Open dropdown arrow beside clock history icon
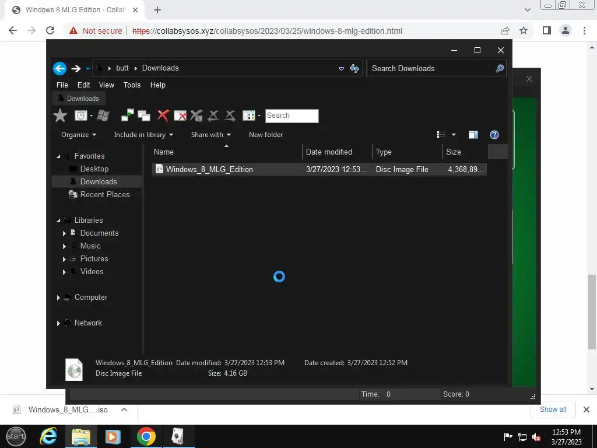Screen dimensions: 597x448 tap(91, 116)
